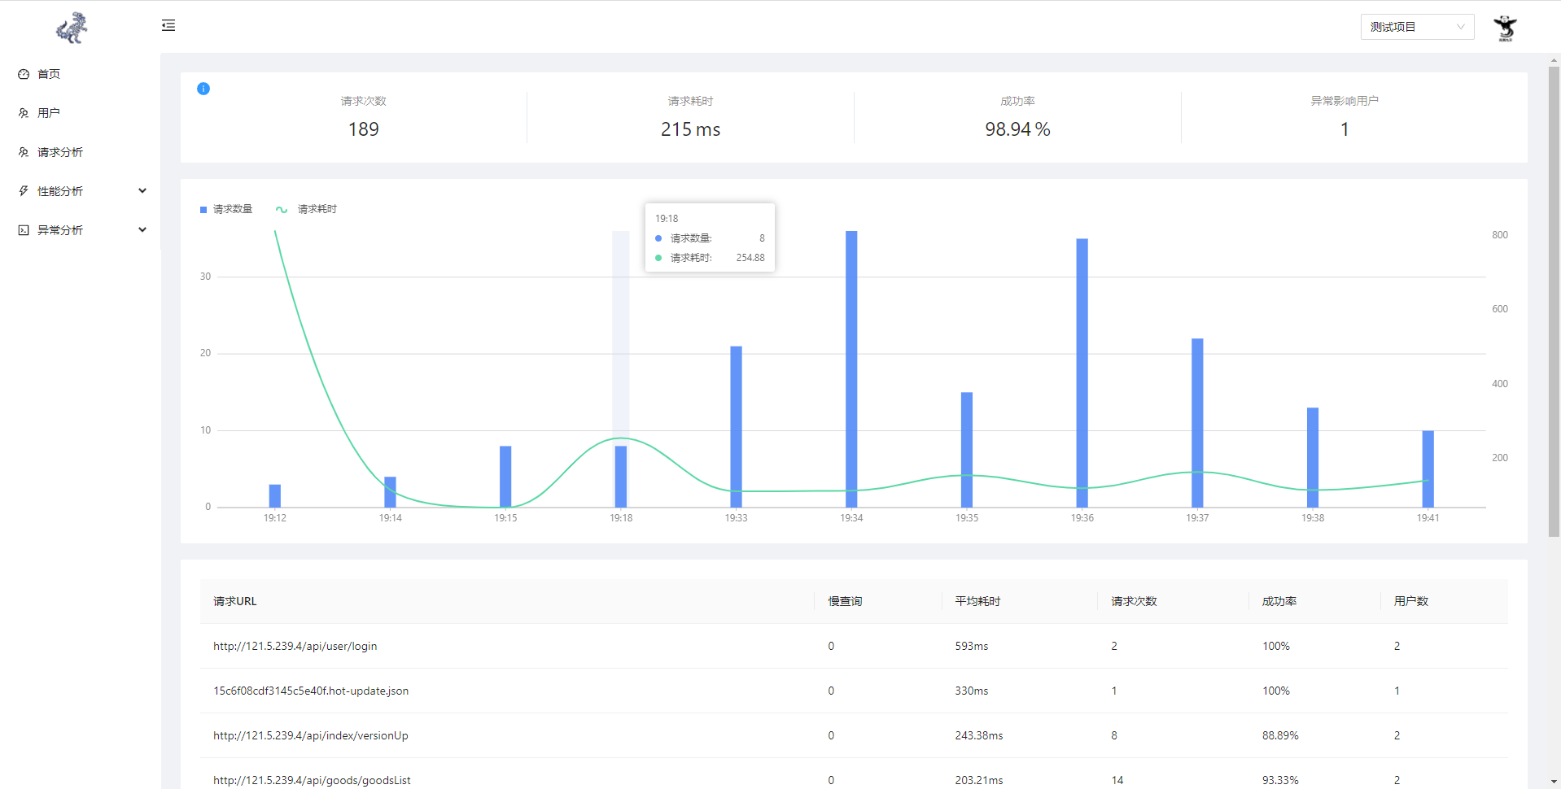Click the 成功率 value 98.94 %
Viewport: 1561px width, 789px height.
point(1017,129)
